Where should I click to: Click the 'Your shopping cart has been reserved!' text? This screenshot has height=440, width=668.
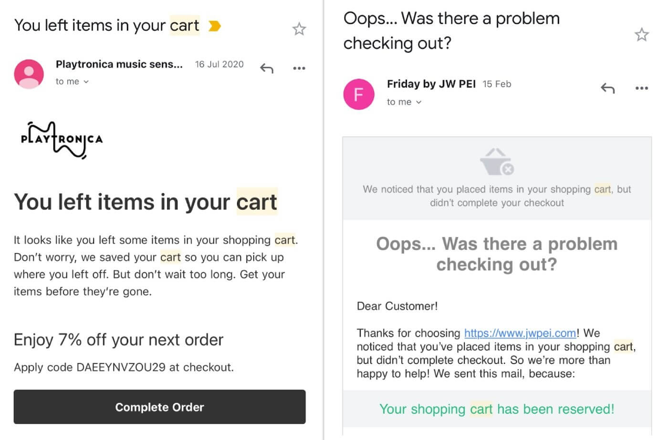(497, 409)
